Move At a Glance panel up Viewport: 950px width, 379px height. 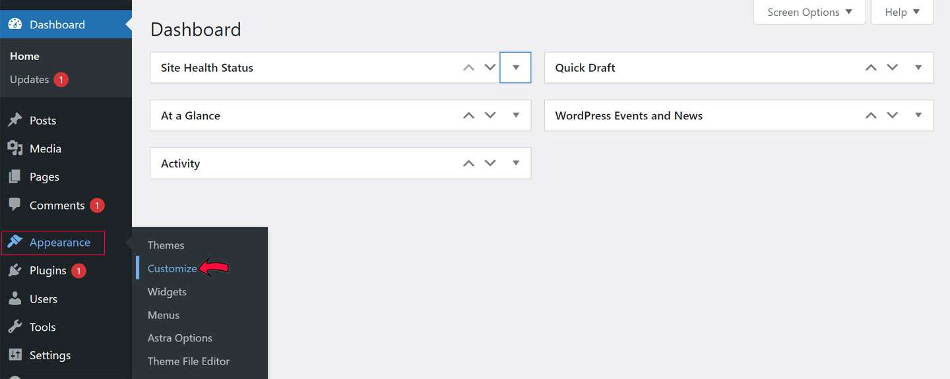click(x=468, y=115)
